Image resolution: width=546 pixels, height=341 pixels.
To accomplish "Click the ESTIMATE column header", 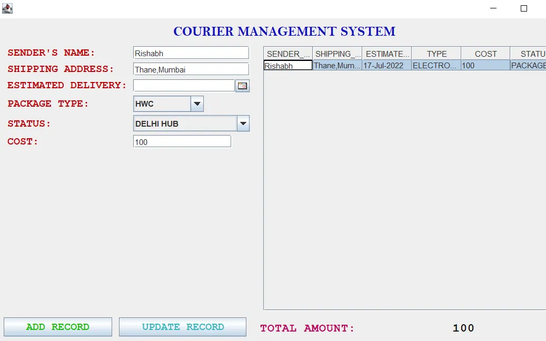I will tap(387, 53).
